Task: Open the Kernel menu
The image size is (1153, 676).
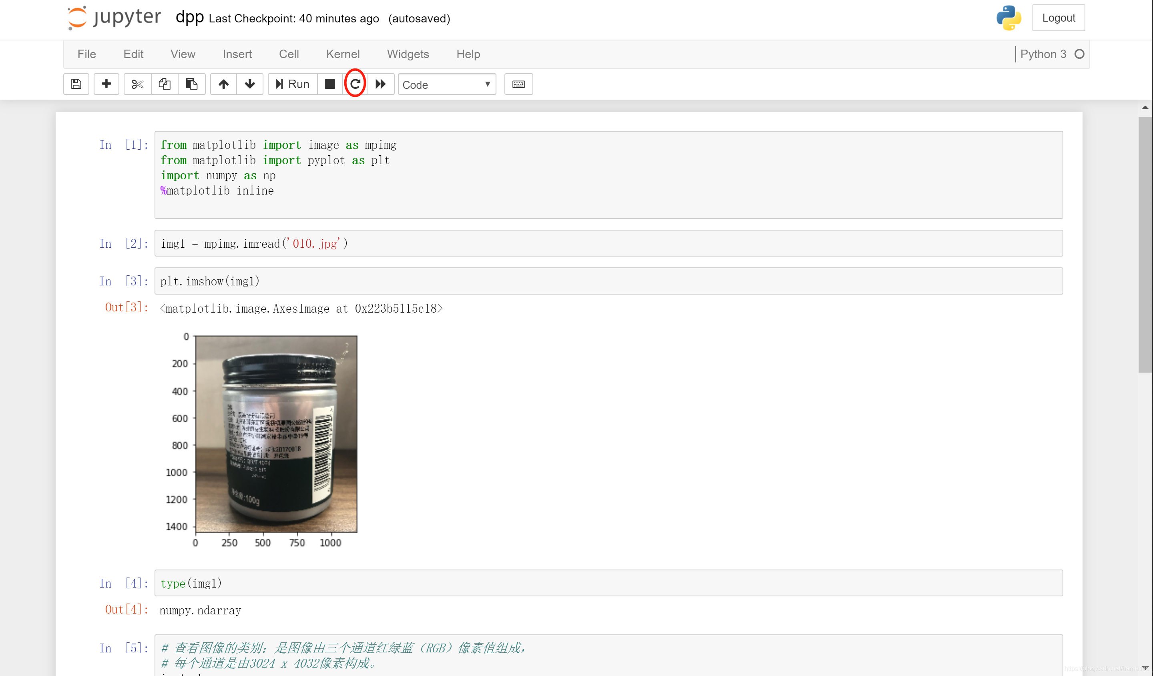Action: point(343,54)
